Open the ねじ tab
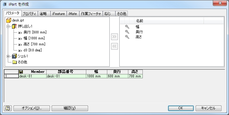This screenshot has width=229, height=115. (109, 14)
